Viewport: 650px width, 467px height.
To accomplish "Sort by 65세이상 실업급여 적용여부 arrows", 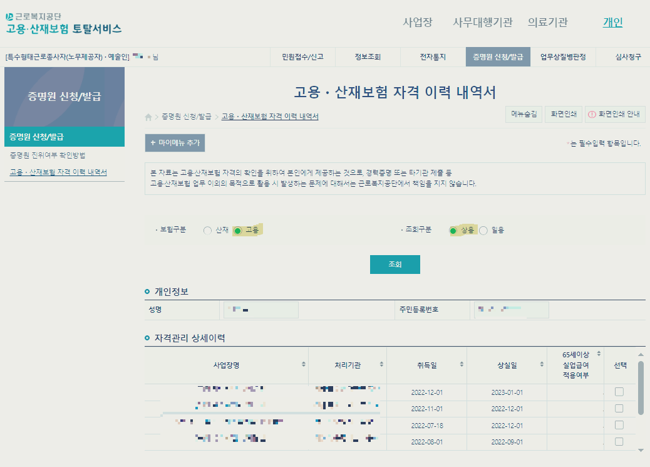I will [x=599, y=354].
